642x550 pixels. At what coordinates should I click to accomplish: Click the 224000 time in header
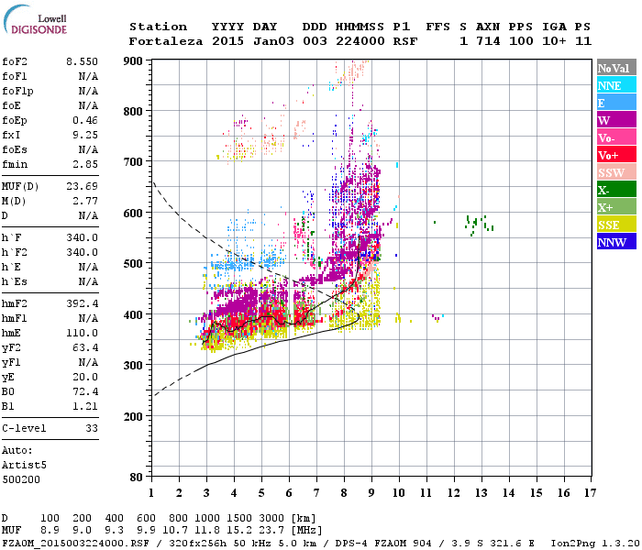pos(360,41)
